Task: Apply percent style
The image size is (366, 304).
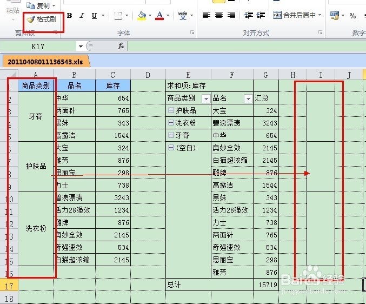Action: pos(352,16)
